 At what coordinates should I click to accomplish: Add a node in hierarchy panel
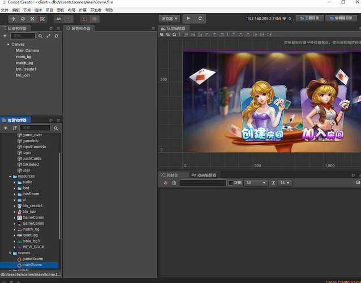pyautogui.click(x=5, y=36)
